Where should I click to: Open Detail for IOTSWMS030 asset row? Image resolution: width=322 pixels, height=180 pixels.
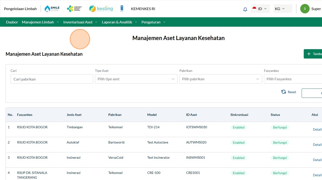click(x=317, y=129)
